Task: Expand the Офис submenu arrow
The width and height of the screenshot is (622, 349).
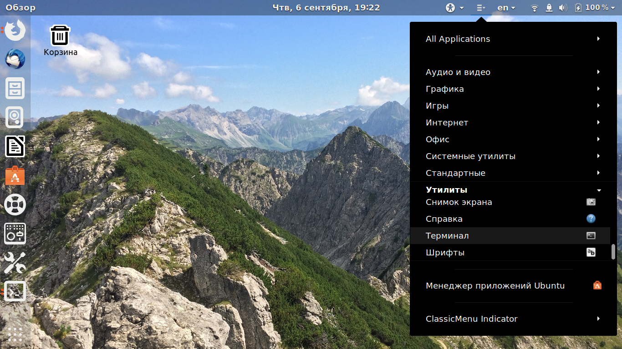Action: coord(599,140)
